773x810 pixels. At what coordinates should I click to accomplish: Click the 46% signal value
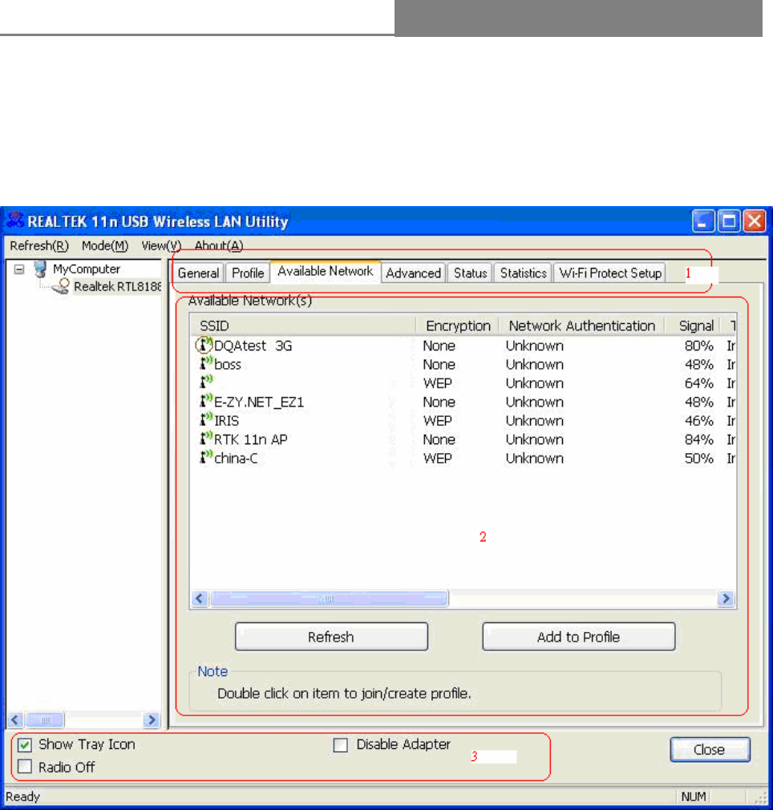coord(698,420)
